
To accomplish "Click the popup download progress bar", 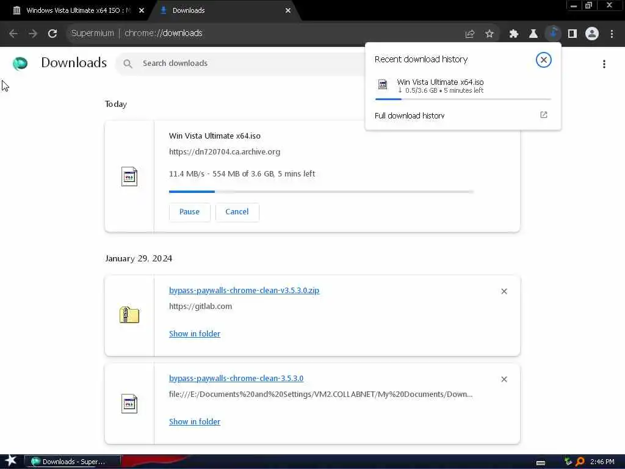I will (x=463, y=99).
